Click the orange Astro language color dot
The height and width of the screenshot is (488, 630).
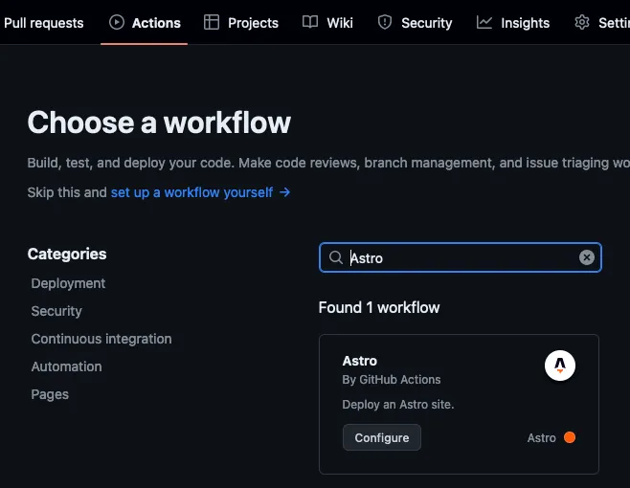(570, 437)
